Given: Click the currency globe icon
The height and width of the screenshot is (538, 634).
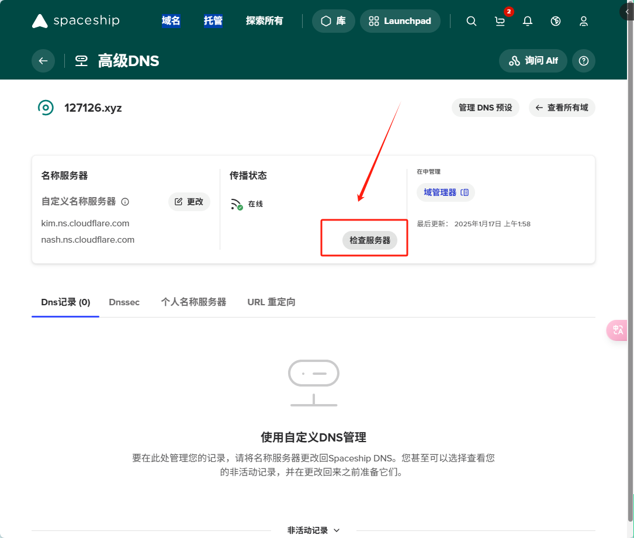Looking at the screenshot, I should [556, 21].
